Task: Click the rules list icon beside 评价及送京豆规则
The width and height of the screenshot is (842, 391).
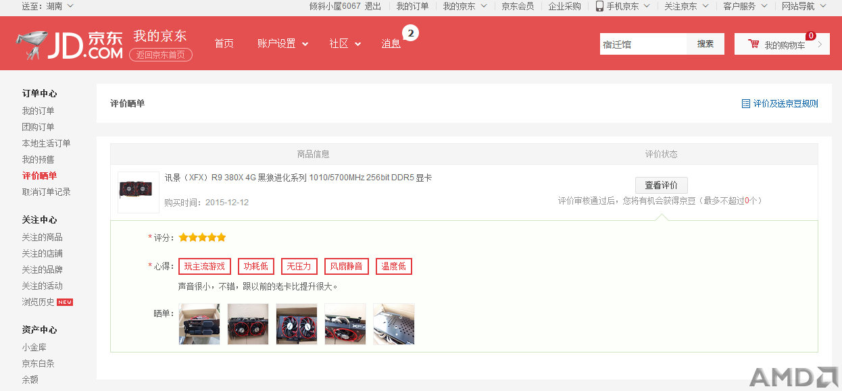Action: [x=746, y=103]
